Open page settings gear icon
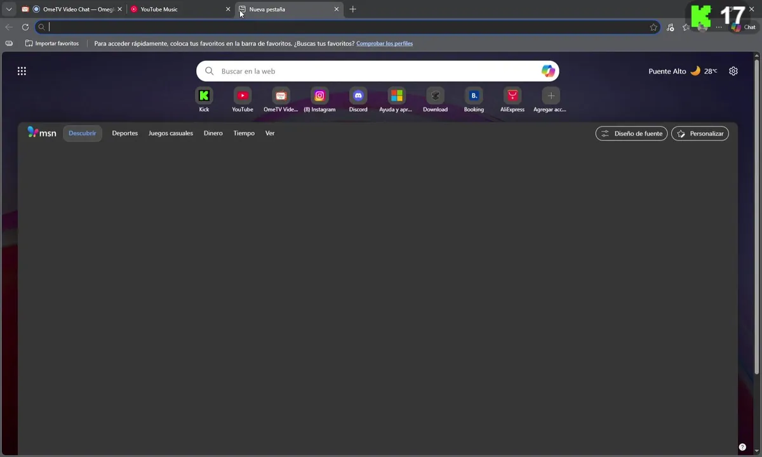This screenshot has height=457, width=762. (733, 71)
